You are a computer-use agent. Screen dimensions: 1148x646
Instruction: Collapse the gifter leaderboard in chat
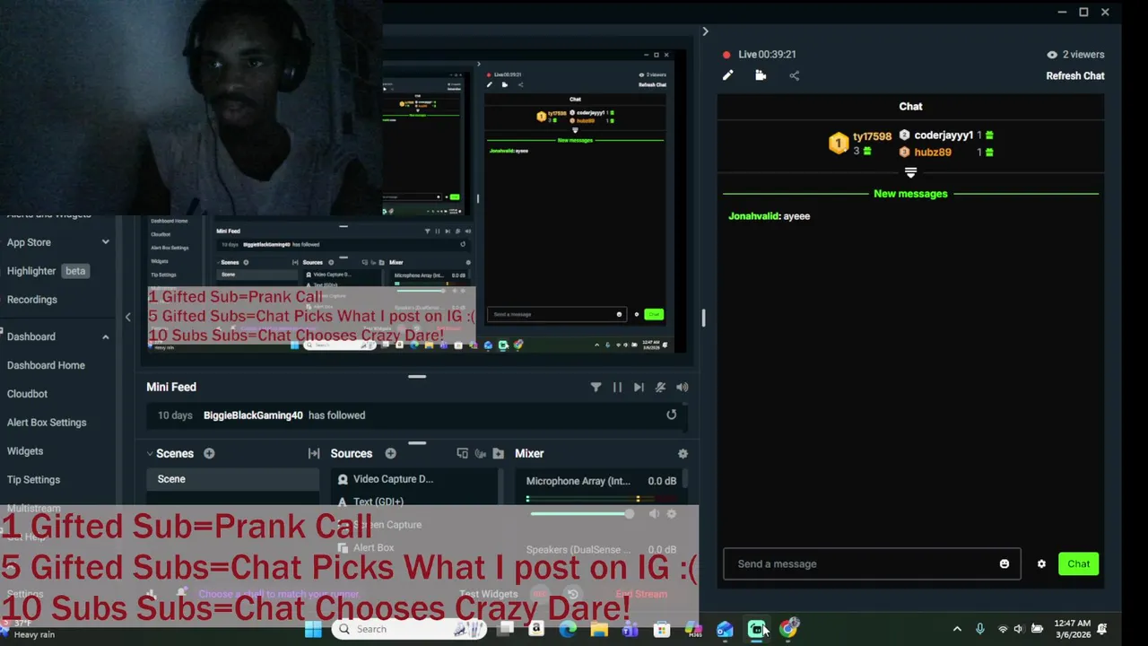click(910, 172)
